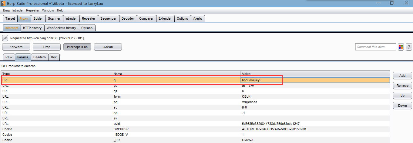Move parameter with the Down button
This screenshot has width=413, height=143.
tap(402, 106)
